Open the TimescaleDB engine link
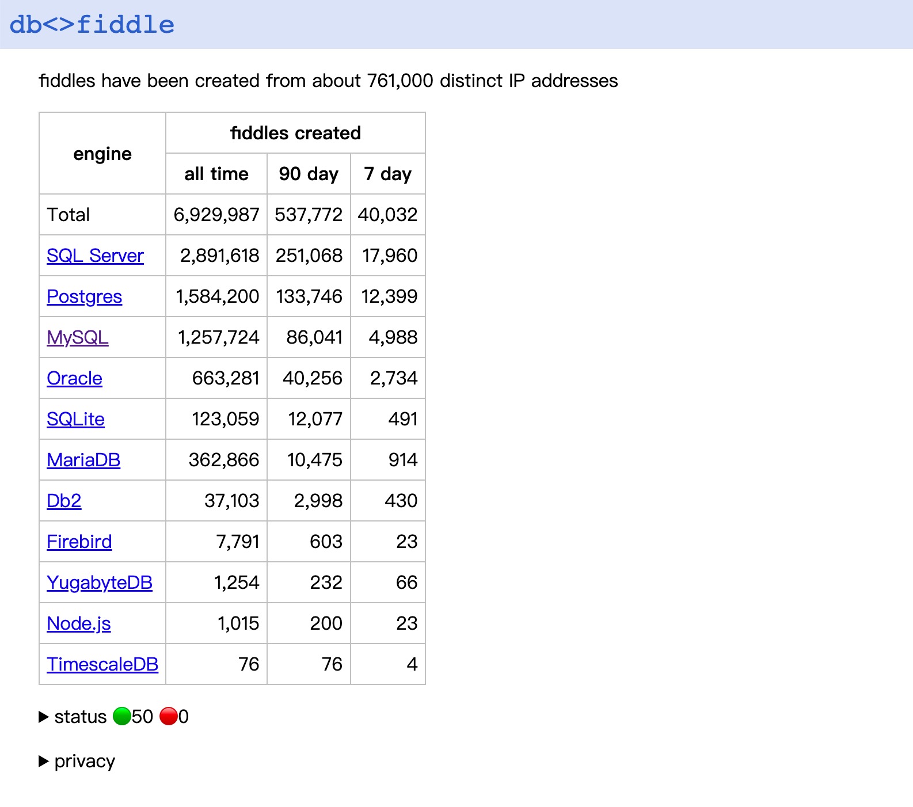 pyautogui.click(x=102, y=664)
